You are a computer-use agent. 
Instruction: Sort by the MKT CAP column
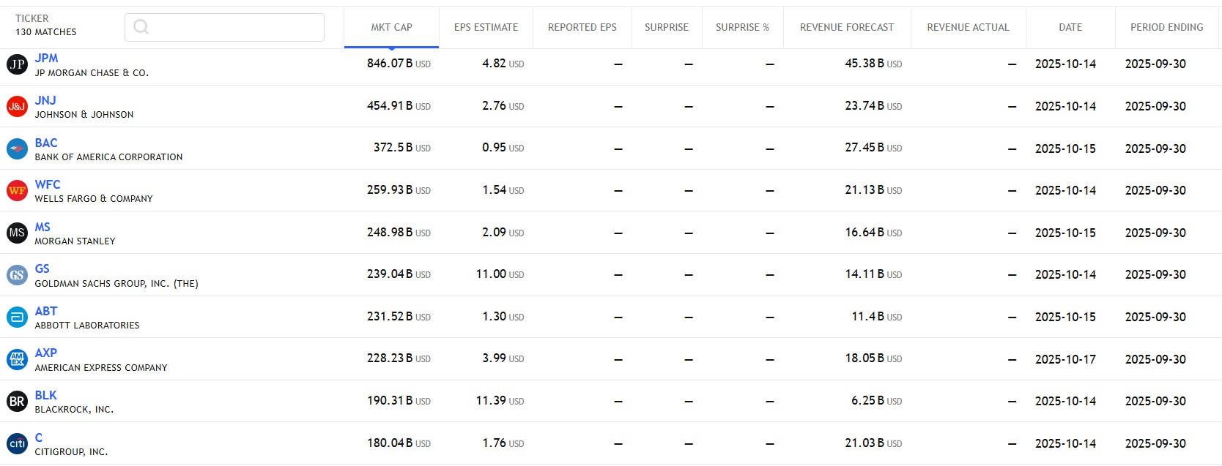pos(391,28)
